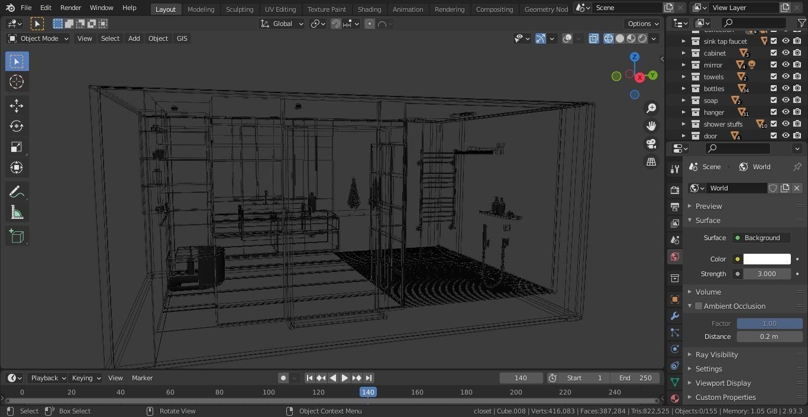Screen dimensions: 808x417
Task: Toggle snapping magnet icon
Action: tap(336, 24)
